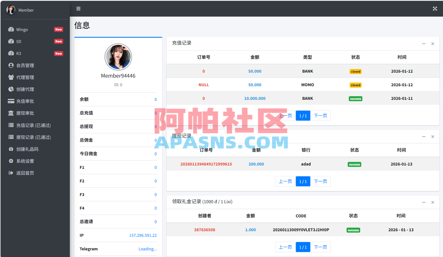The image size is (443, 257).
Task: Click Member avatar in sidebar header
Action: (11, 10)
